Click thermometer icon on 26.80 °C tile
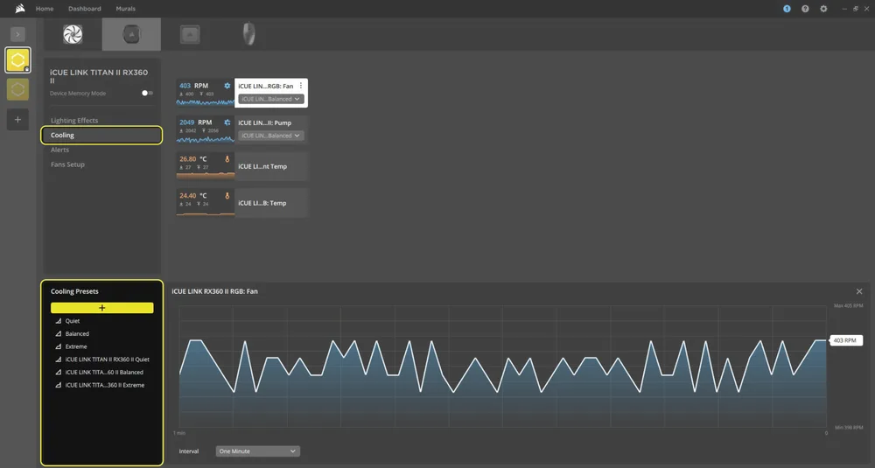 click(x=227, y=159)
